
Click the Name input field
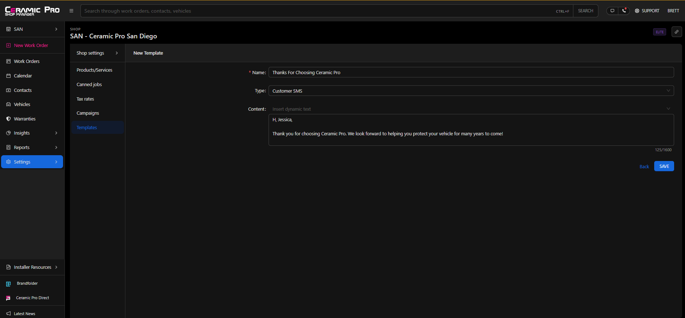471,72
